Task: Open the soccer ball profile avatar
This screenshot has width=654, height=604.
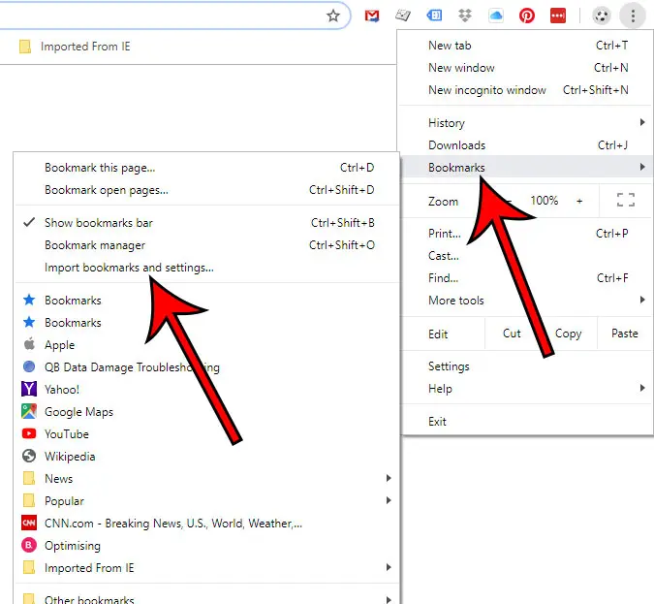Action: point(601,16)
